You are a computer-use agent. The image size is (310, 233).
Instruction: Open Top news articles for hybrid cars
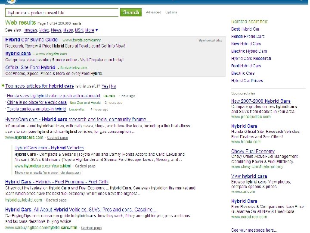40,86
